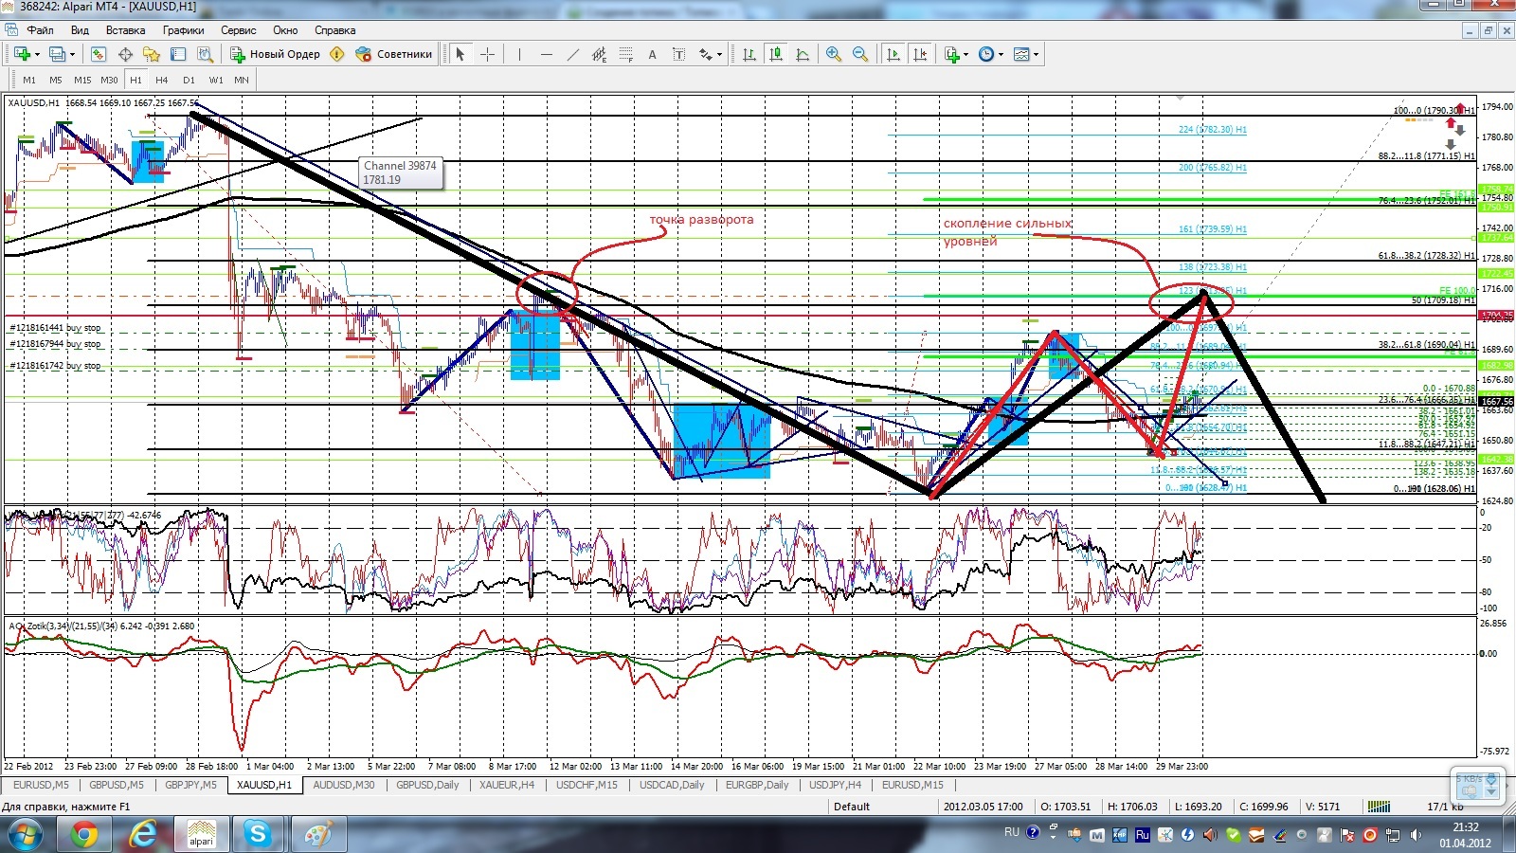This screenshot has height=853, width=1516.
Task: Switch to the GBPUSD,Daily chart tab
Action: (x=427, y=785)
